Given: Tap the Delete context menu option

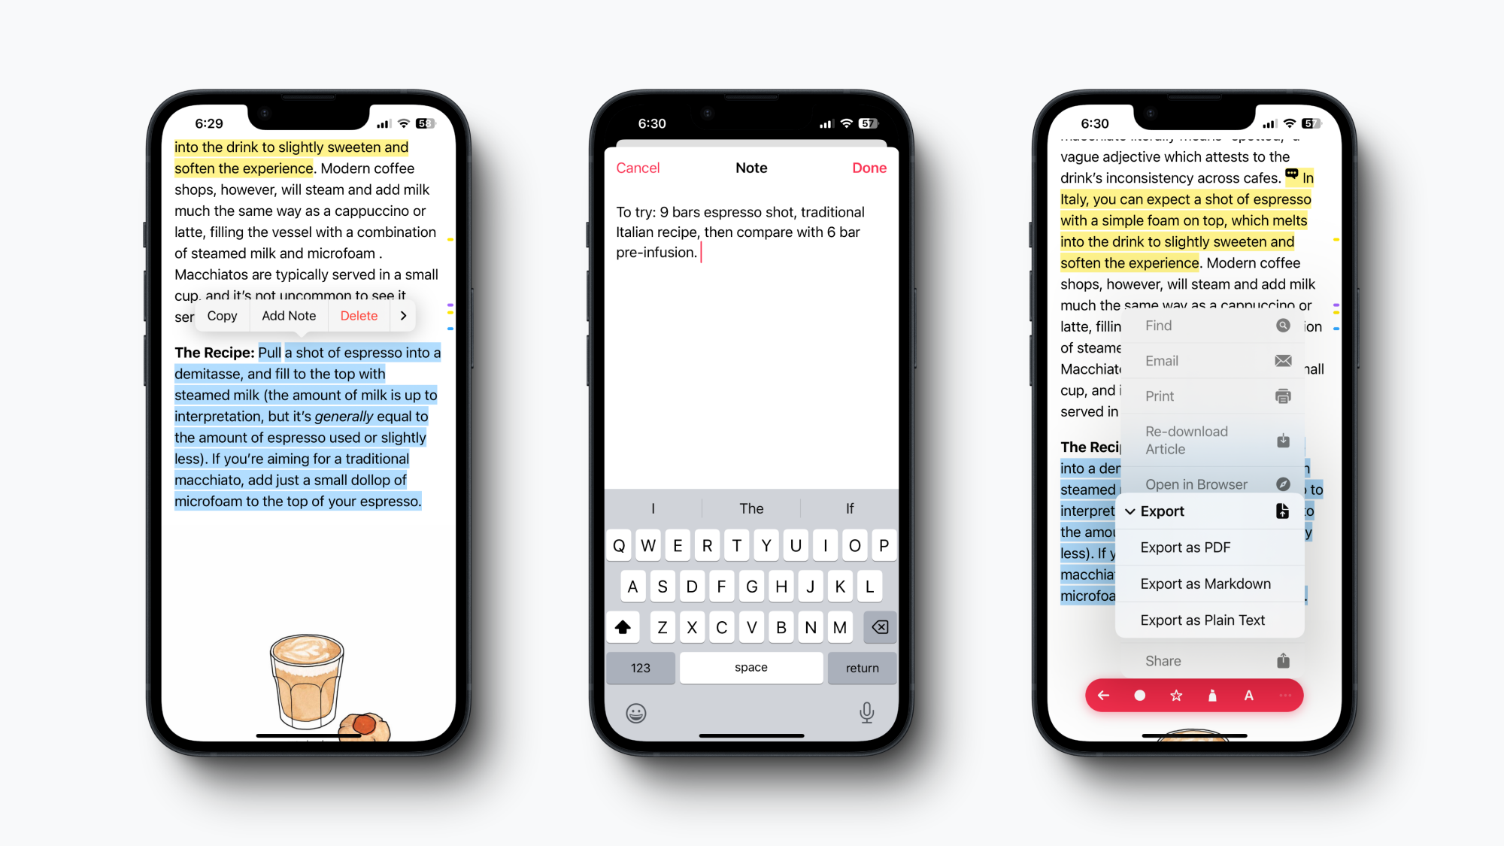Looking at the screenshot, I should tap(359, 315).
